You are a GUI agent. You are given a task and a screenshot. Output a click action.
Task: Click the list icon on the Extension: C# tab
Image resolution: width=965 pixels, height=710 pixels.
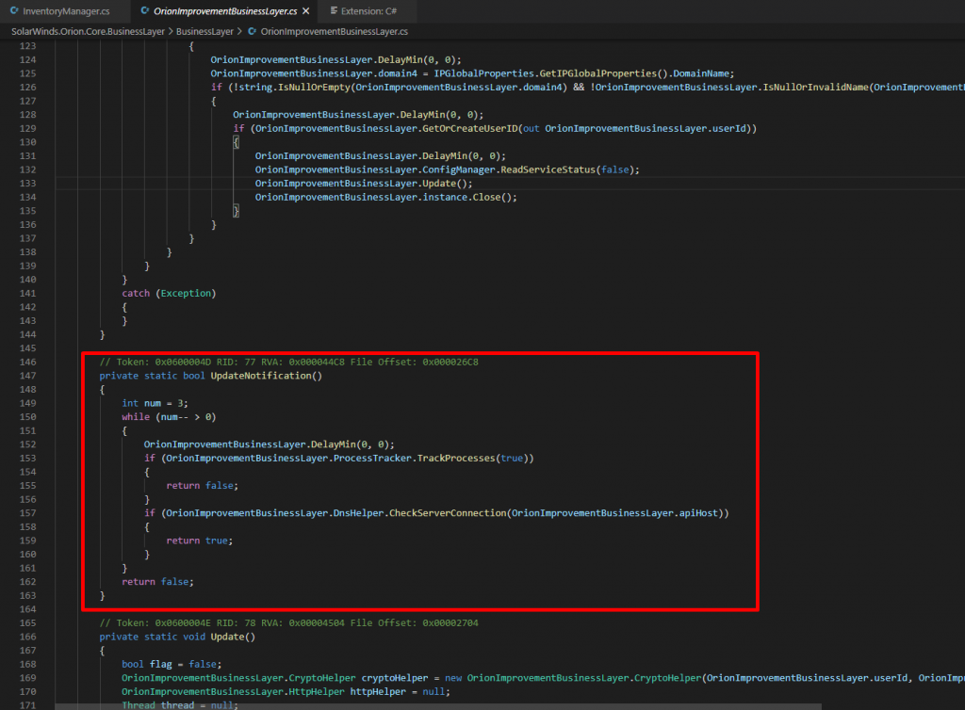tap(334, 11)
